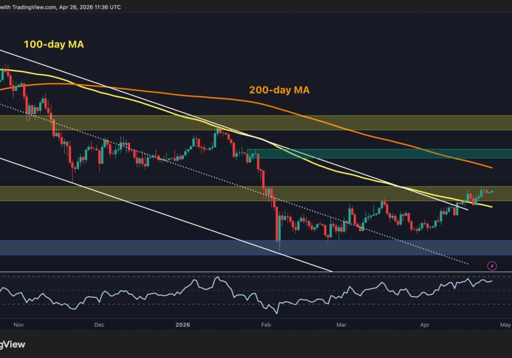Select the Feb label on the time axis
Image resolution: width=512 pixels, height=358 pixels.
tap(266, 324)
